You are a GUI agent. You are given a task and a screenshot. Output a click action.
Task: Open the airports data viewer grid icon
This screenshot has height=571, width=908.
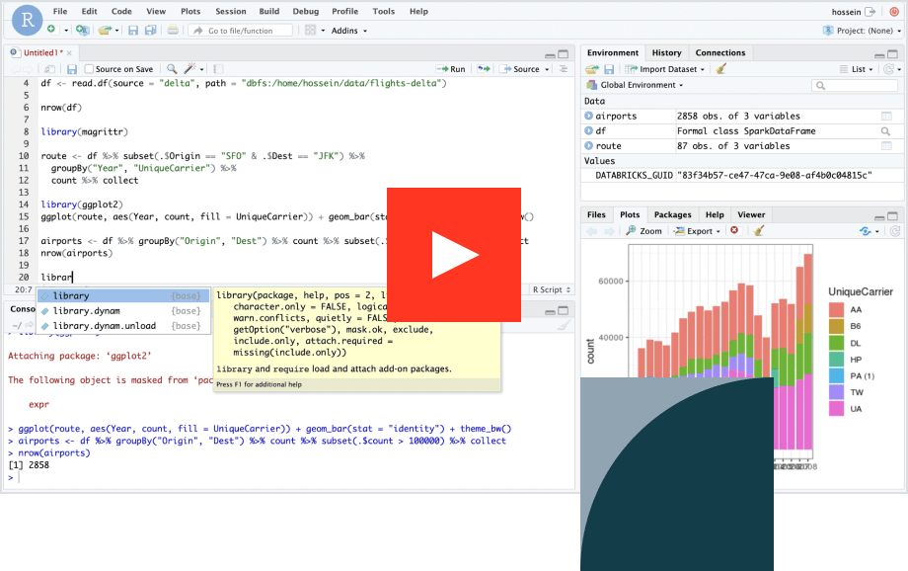[x=886, y=117]
